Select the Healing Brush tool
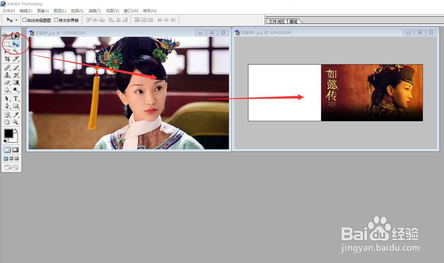 click(x=7, y=68)
